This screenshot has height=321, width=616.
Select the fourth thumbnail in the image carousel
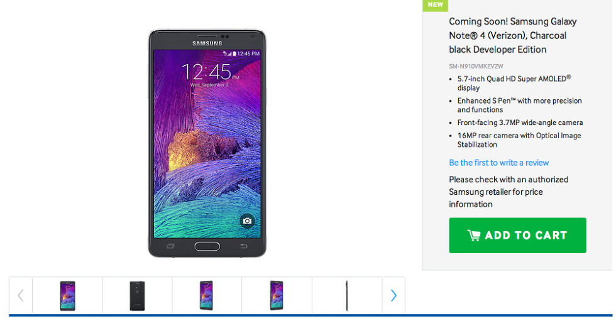pyautogui.click(x=277, y=295)
